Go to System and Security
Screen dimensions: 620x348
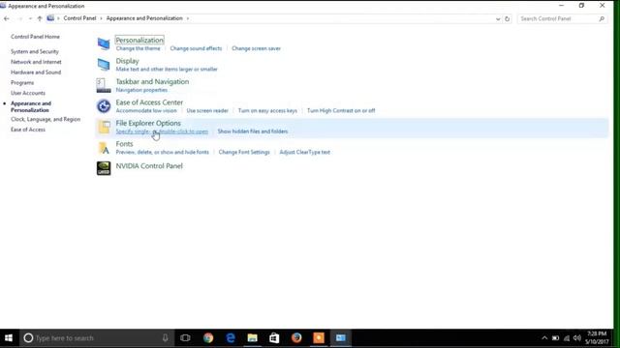tap(35, 51)
